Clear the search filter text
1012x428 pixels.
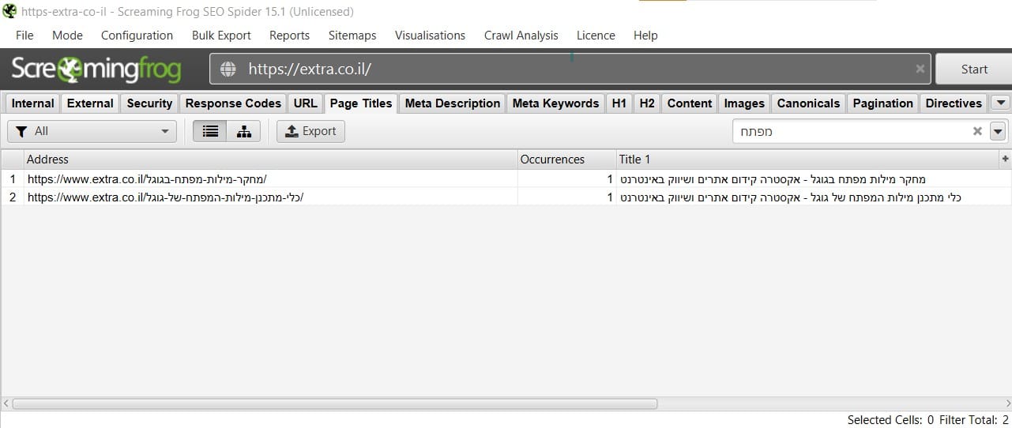pos(977,131)
